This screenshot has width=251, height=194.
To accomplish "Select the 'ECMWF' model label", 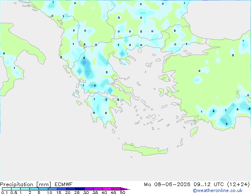I will tap(64, 184).
